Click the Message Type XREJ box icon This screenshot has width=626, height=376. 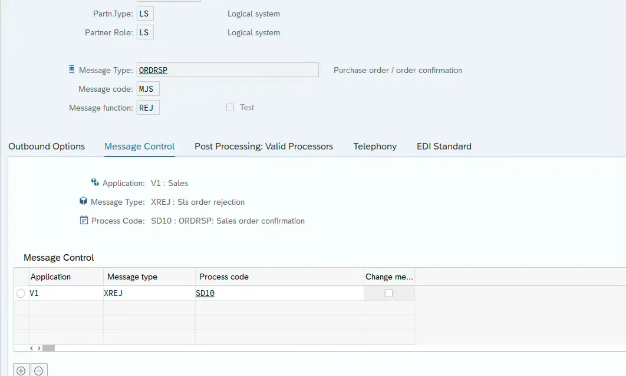[x=83, y=201]
